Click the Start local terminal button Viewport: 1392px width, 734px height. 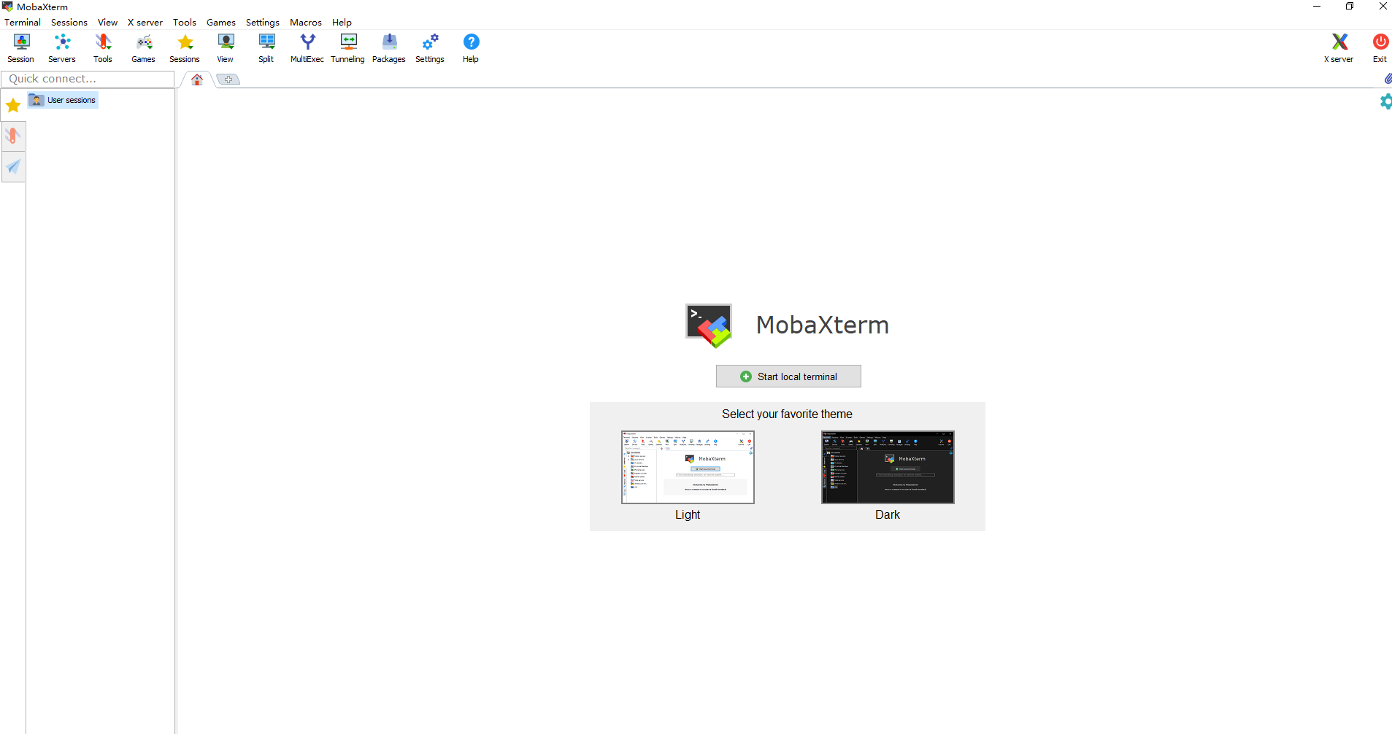point(788,376)
